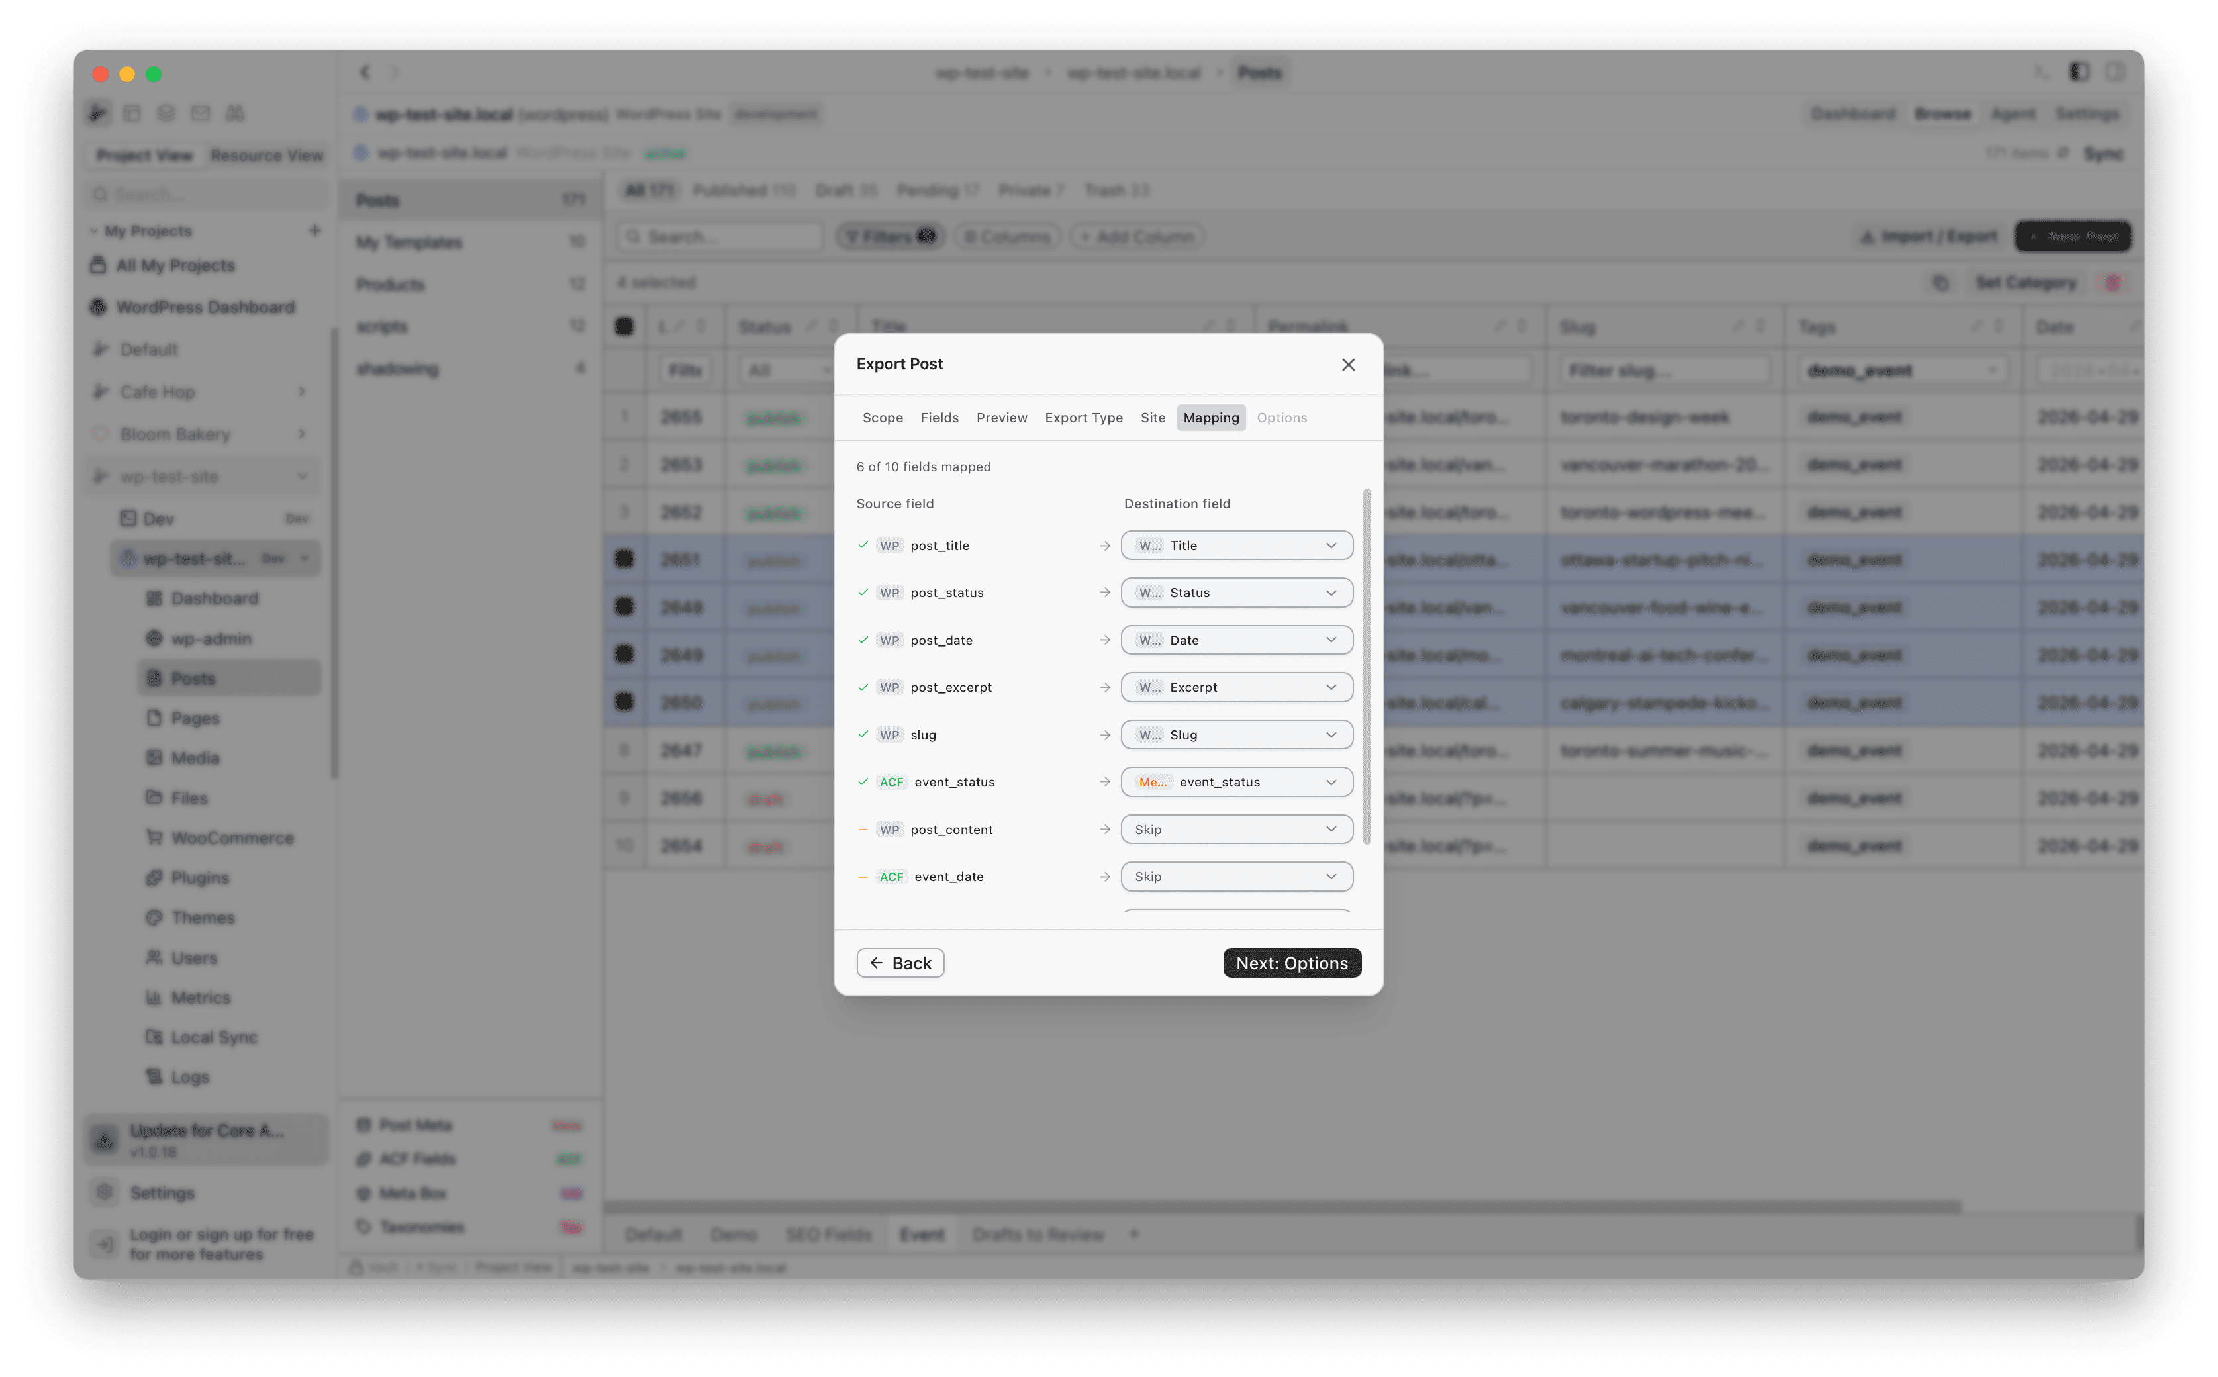Open the Drafts to Review view tab

point(1037,1235)
